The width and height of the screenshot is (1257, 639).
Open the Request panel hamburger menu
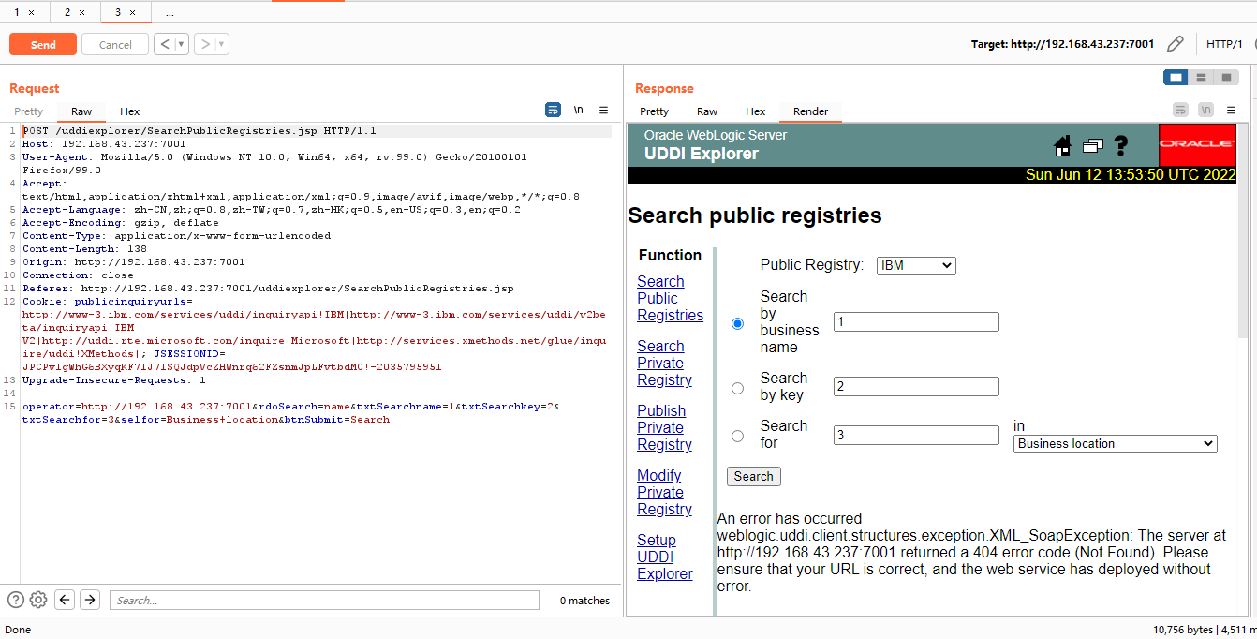pyautogui.click(x=603, y=110)
